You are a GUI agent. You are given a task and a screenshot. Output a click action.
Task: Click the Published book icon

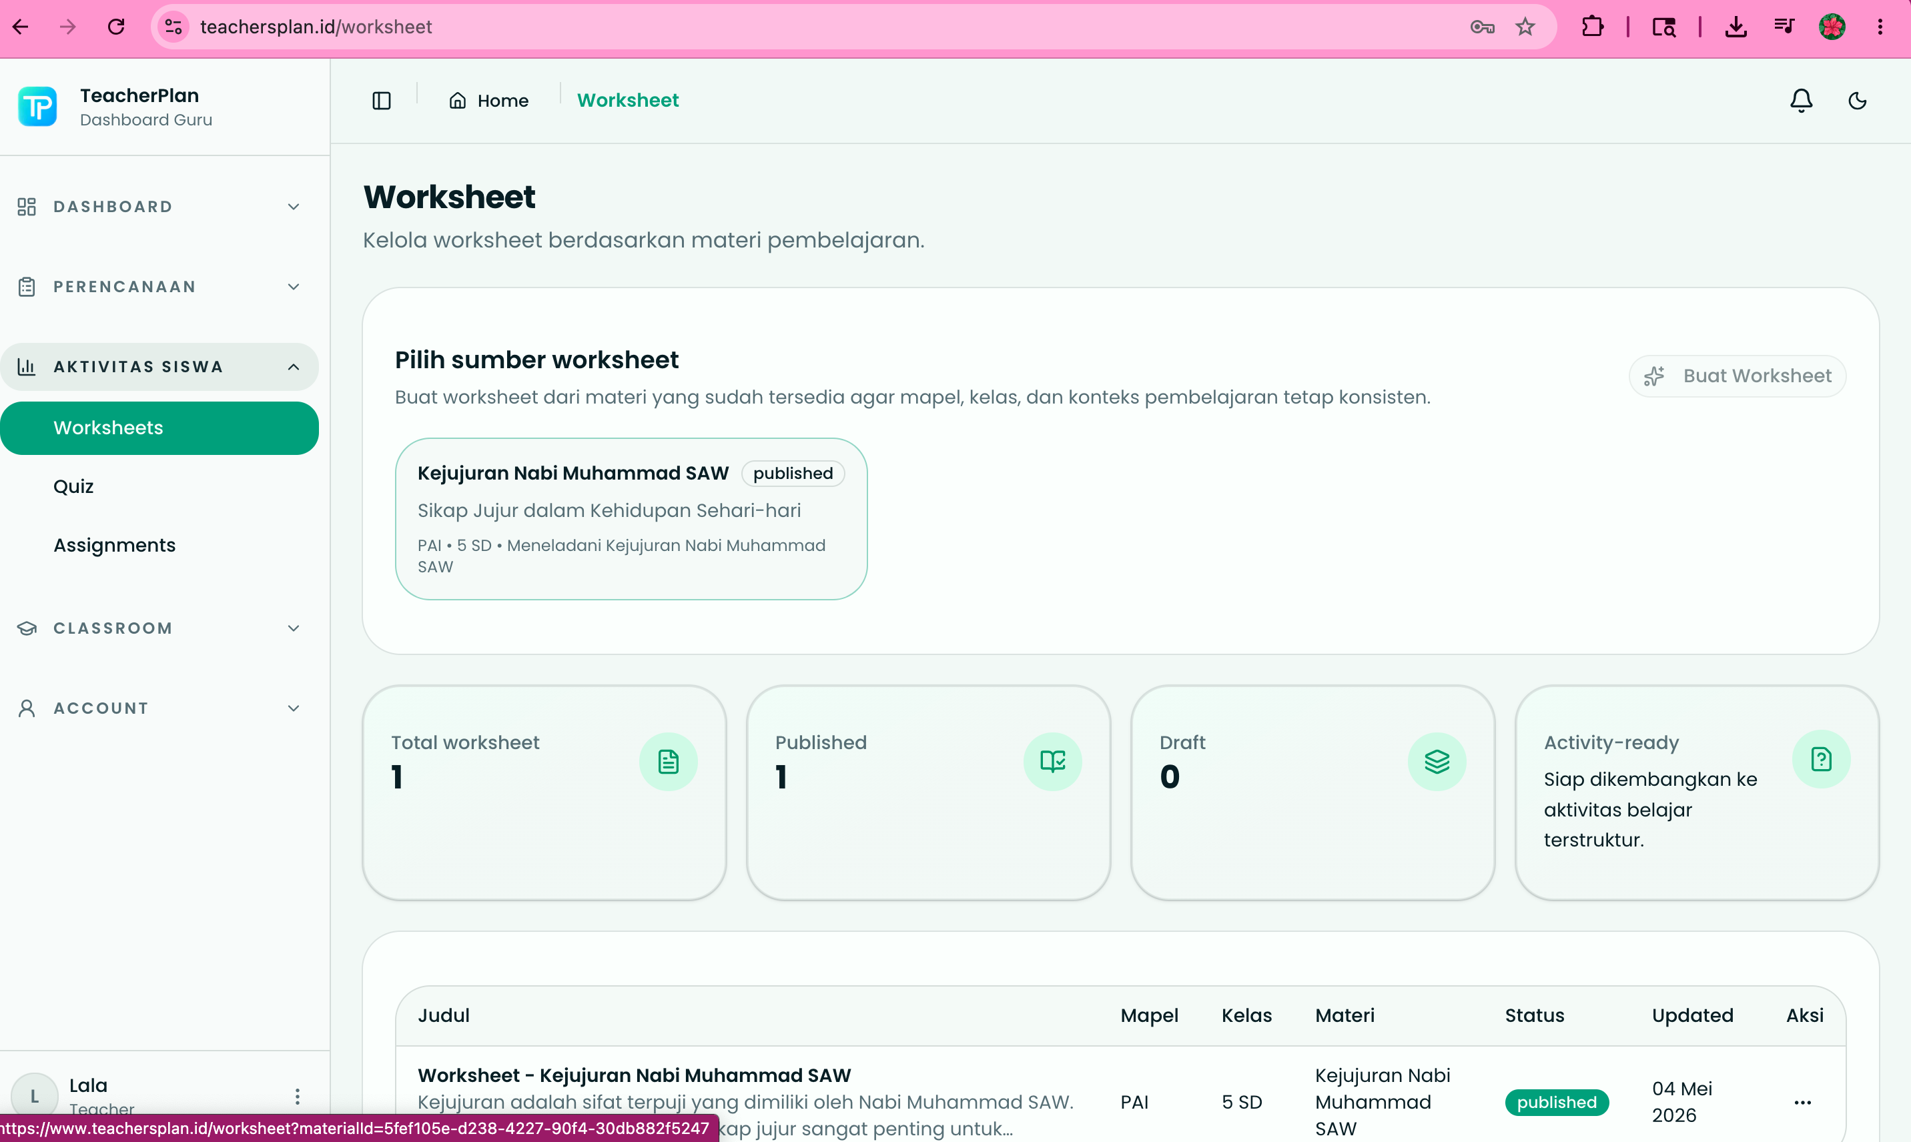[x=1052, y=761]
